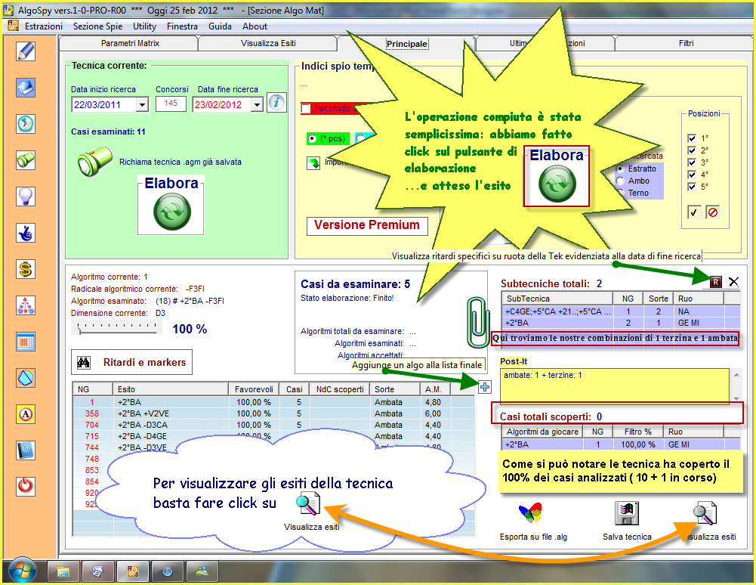Select the green flashlight icon in the sidebar

point(26,160)
